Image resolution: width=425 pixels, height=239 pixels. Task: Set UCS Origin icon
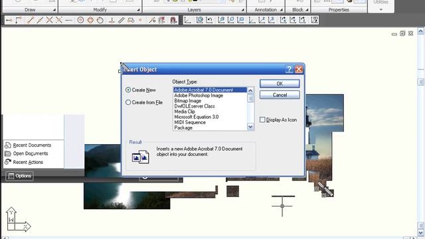point(252,20)
